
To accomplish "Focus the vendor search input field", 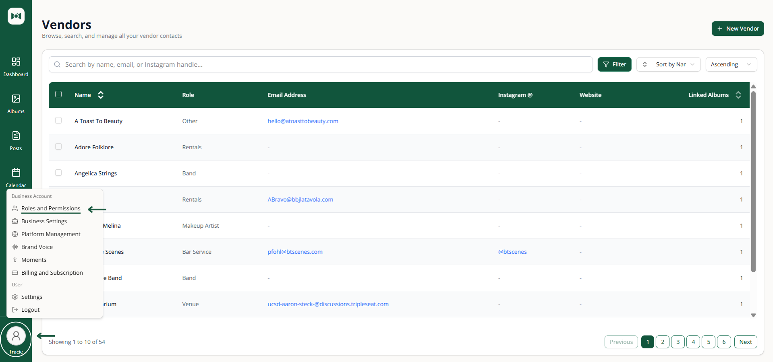I will (321, 64).
